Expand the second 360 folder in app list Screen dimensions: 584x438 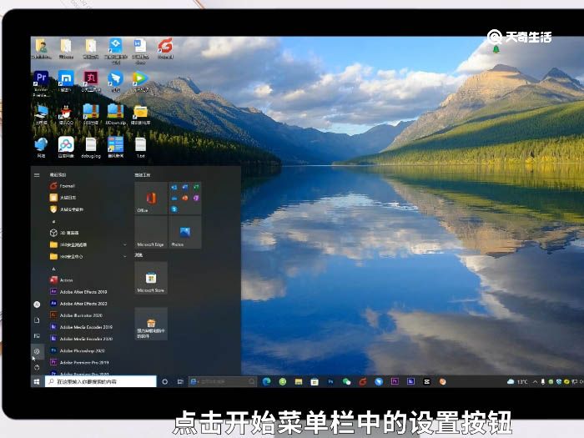(x=88, y=256)
